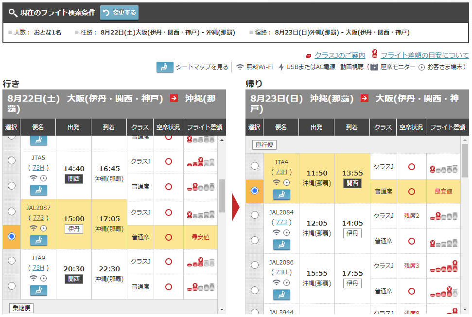472x317 pixels.
Task: Click Wi-Fi icon for JAL2086 flight
Action: click(277, 282)
